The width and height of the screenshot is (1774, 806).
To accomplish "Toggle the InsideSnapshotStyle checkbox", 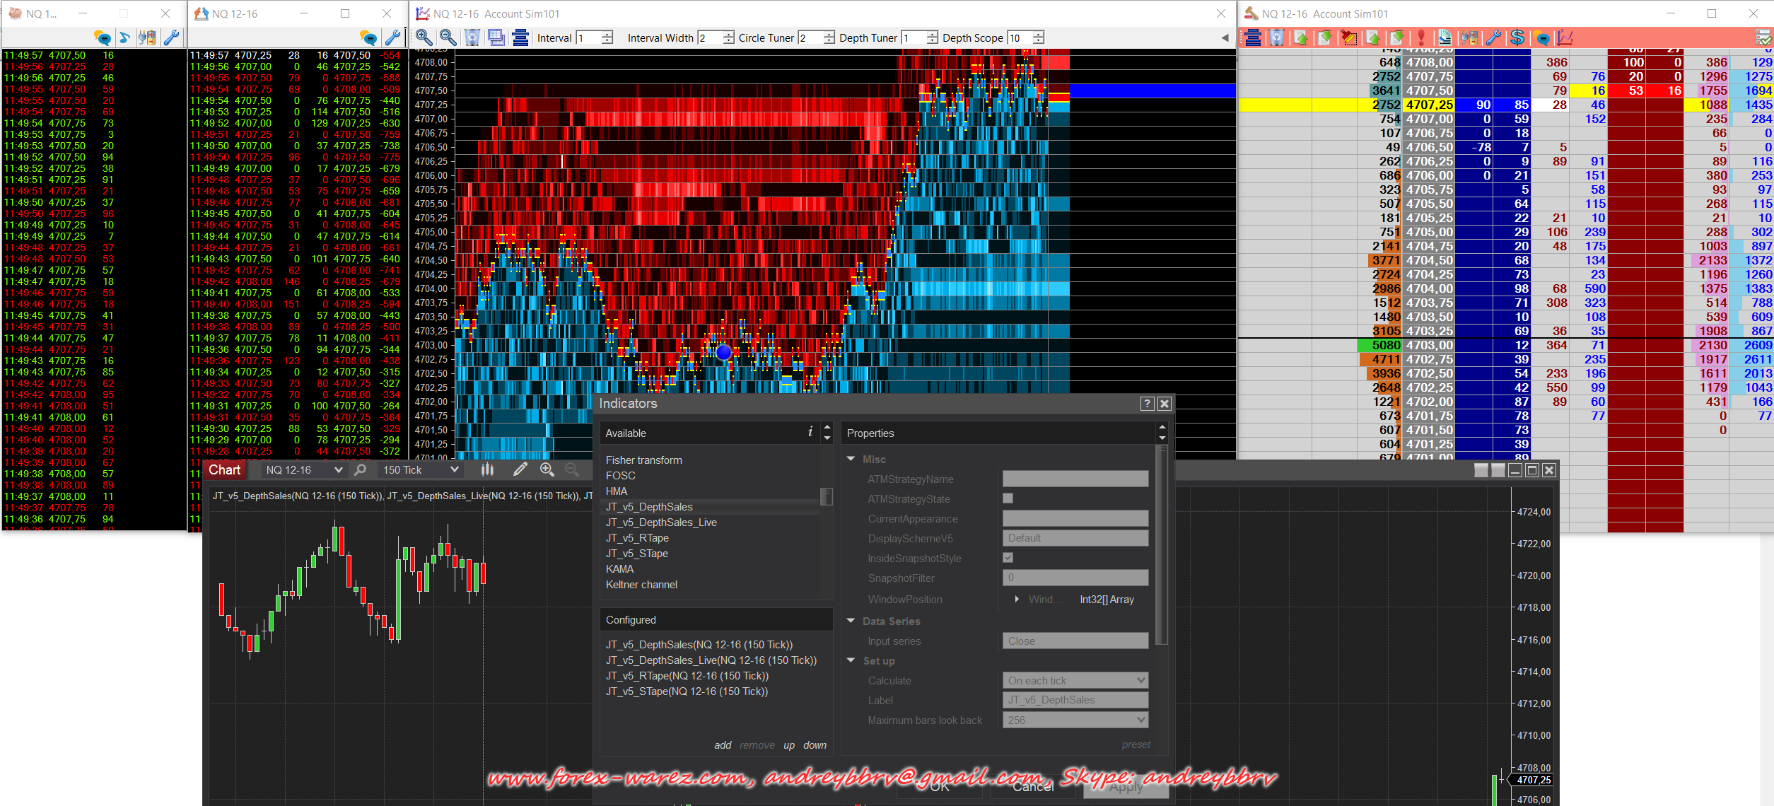I will point(1008,558).
